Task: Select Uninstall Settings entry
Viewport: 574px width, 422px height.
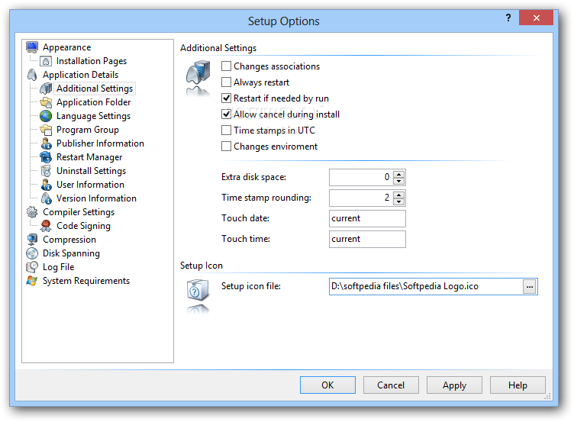Action: click(91, 171)
